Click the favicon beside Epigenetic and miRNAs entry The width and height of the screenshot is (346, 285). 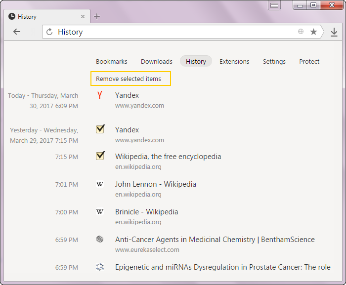click(100, 267)
